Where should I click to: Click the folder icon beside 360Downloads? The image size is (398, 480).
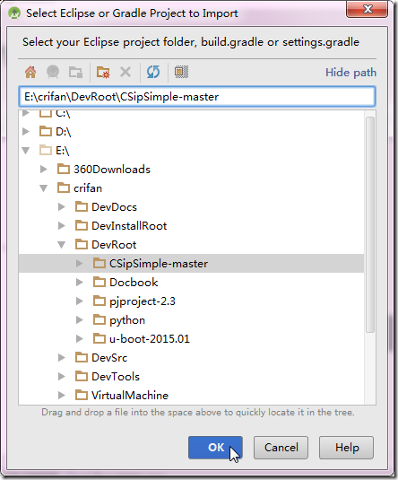pos(64,169)
